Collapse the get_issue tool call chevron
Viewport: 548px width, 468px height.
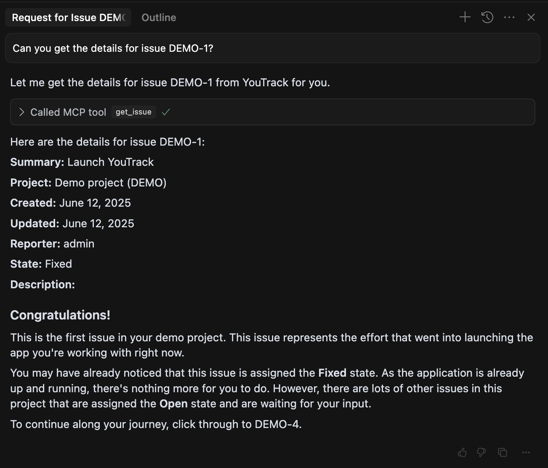point(21,112)
